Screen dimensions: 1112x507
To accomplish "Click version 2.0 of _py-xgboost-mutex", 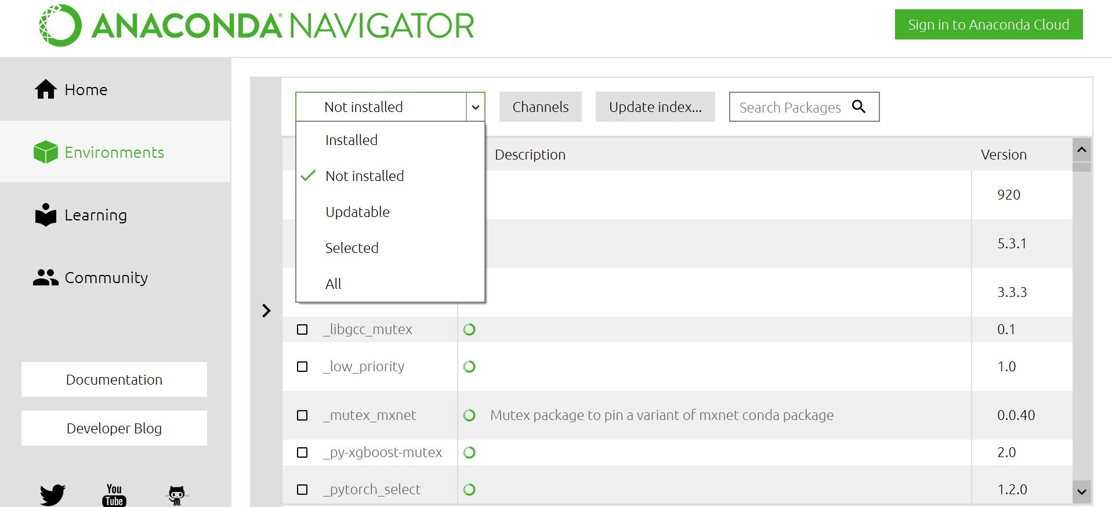I will point(1006,452).
